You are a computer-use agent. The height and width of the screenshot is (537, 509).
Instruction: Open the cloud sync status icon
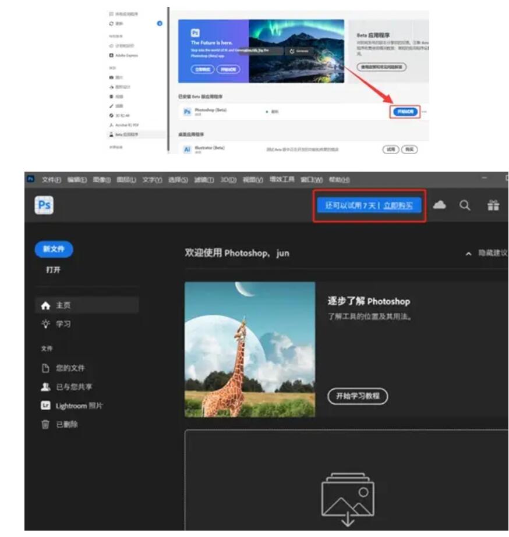coord(439,205)
